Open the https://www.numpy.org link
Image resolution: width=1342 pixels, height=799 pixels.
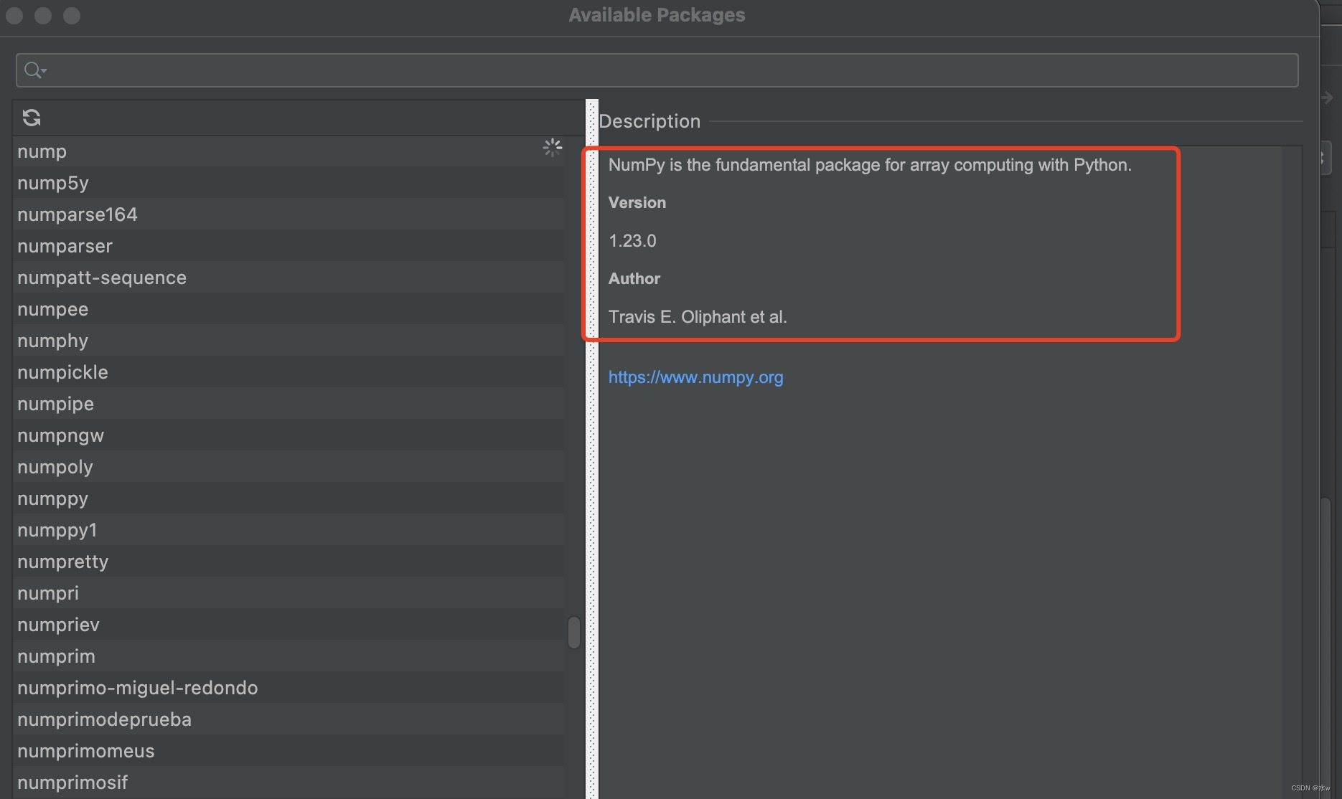(695, 377)
